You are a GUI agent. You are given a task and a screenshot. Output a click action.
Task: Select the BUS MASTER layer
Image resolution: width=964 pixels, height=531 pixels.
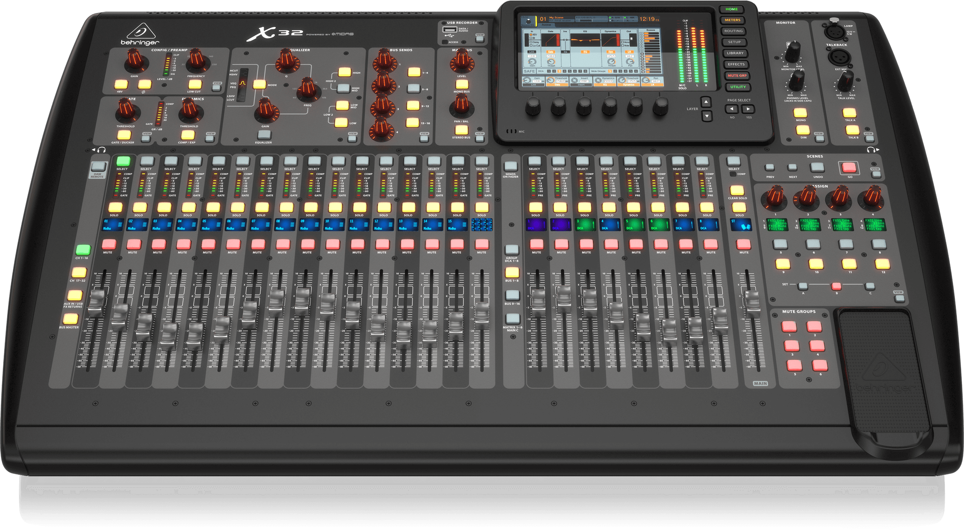(x=70, y=319)
